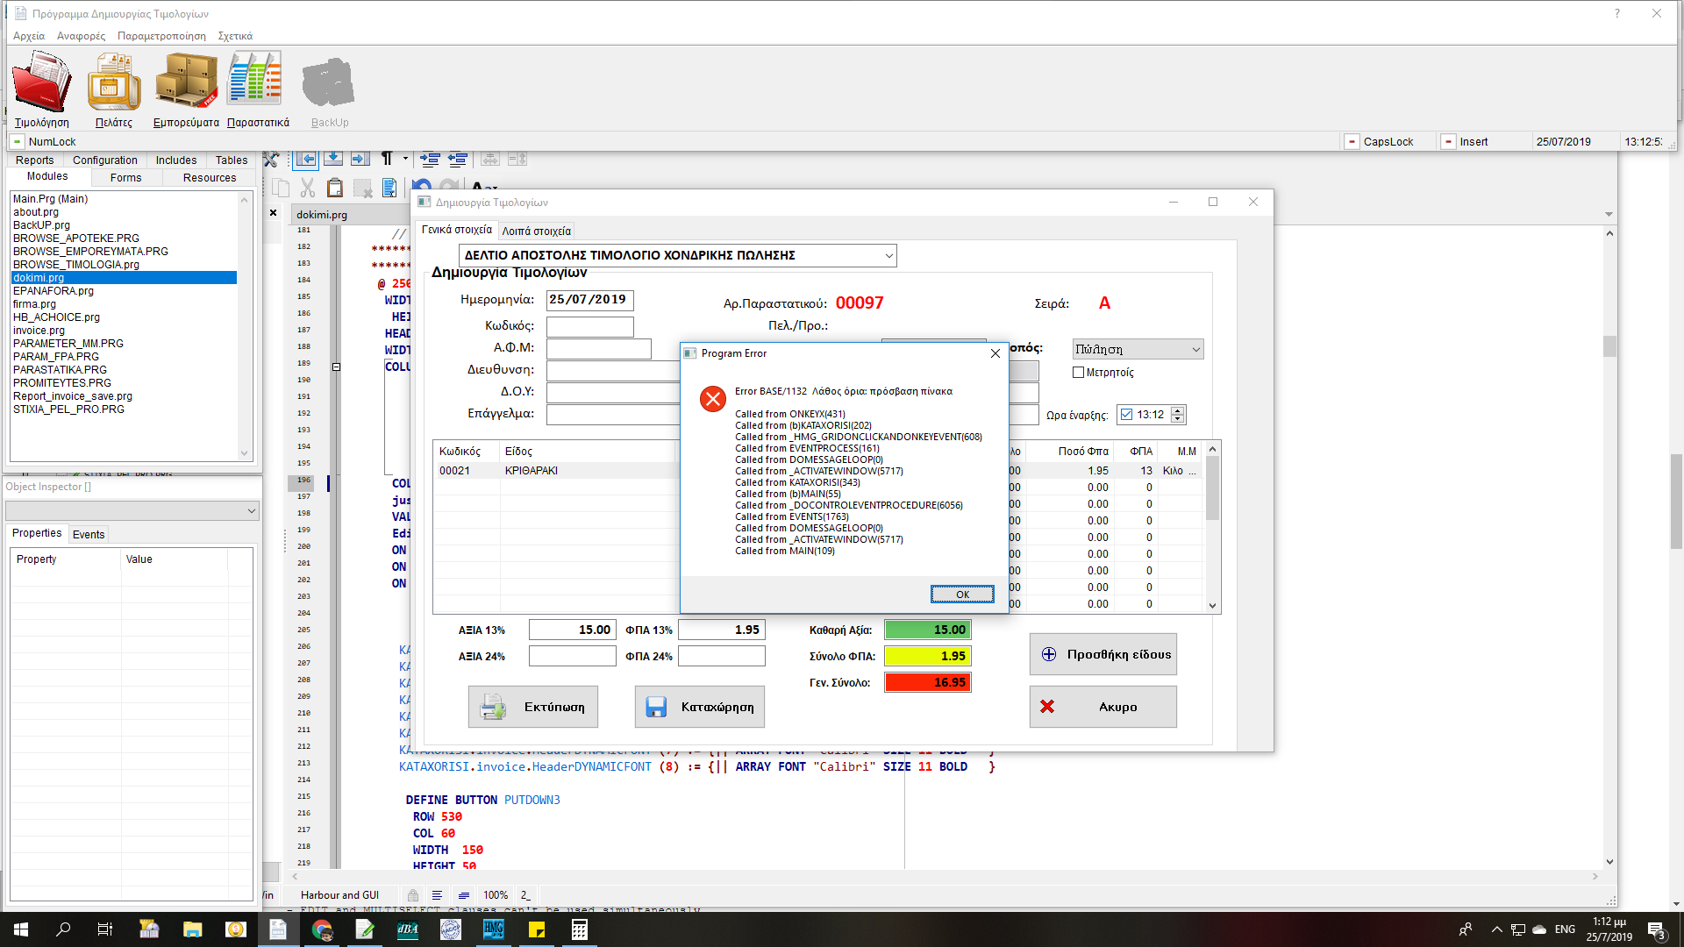
Task: Click the green Καθαρή Αξία field
Action: [928, 630]
